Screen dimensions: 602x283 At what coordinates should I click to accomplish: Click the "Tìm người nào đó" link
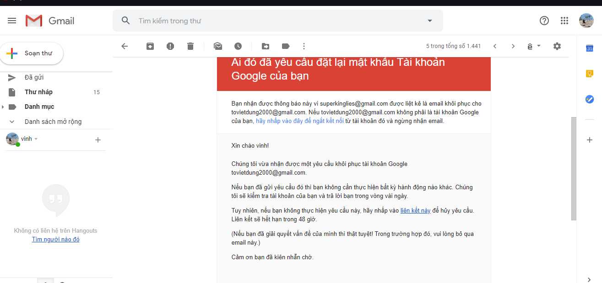pyautogui.click(x=56, y=239)
